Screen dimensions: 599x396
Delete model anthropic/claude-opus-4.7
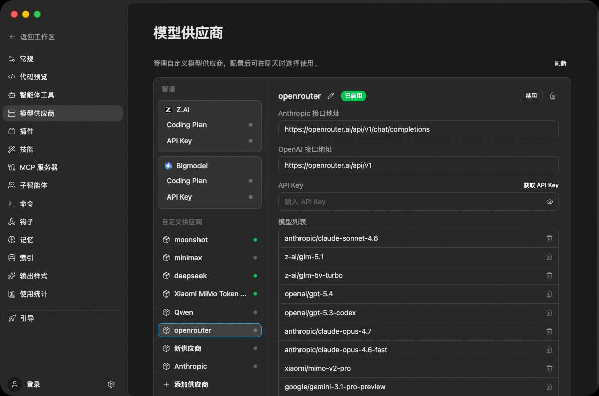549,331
